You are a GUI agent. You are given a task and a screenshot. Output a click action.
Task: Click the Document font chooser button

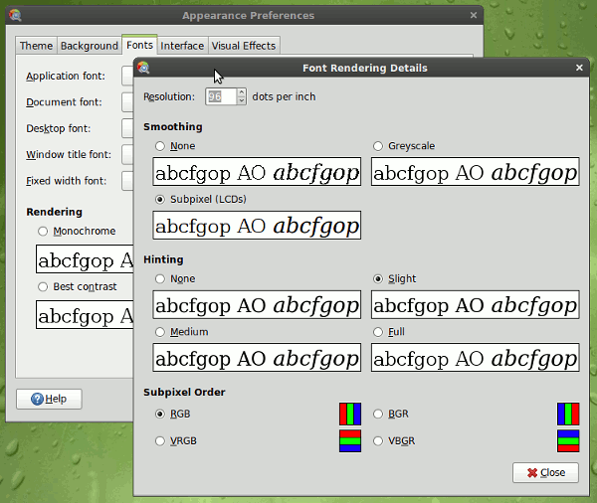click(x=127, y=102)
